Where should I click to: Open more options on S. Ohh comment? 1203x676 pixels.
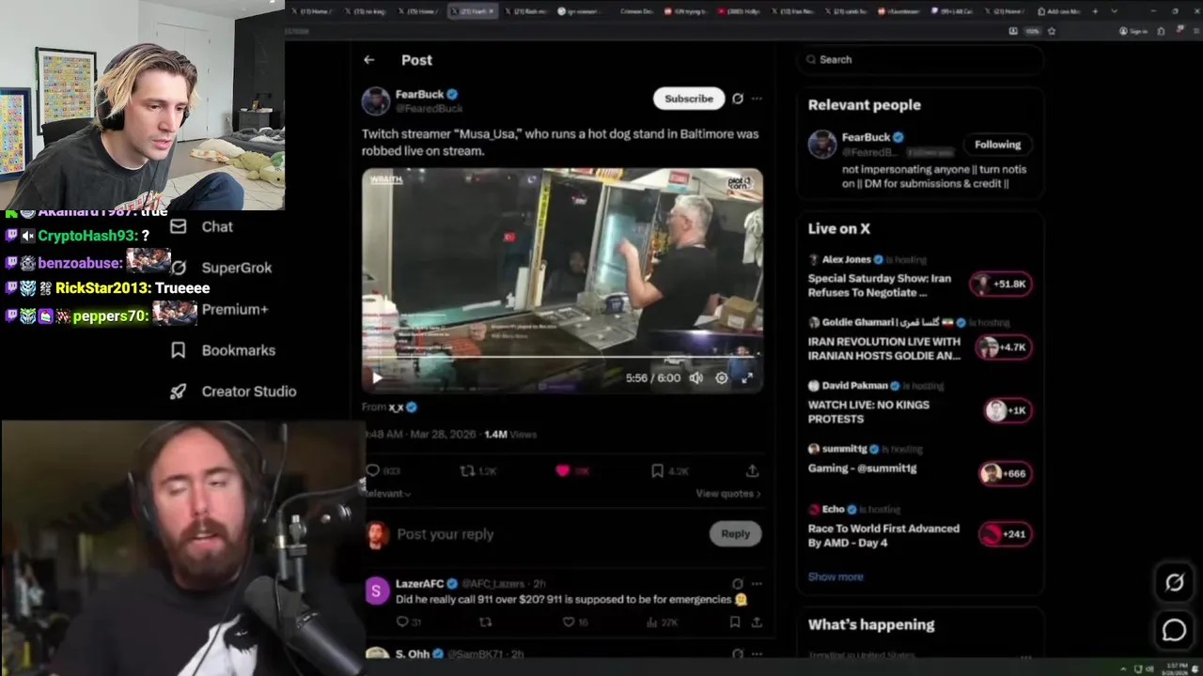(x=757, y=653)
